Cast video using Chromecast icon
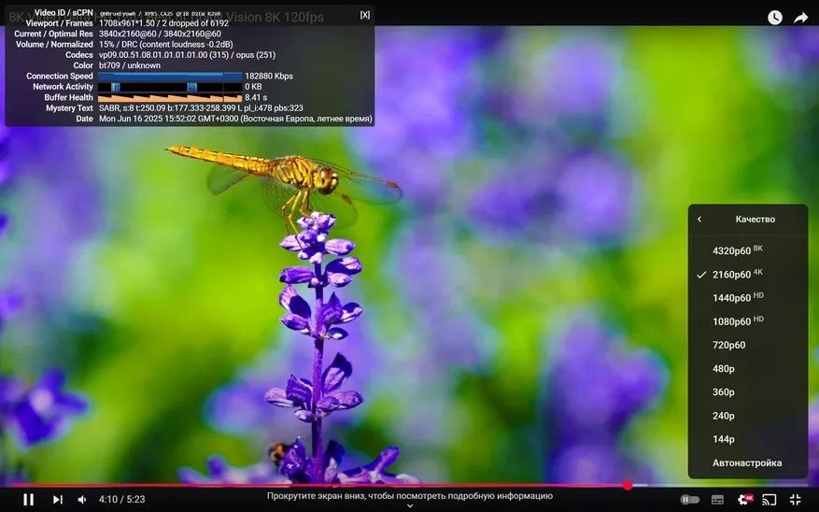 click(770, 500)
